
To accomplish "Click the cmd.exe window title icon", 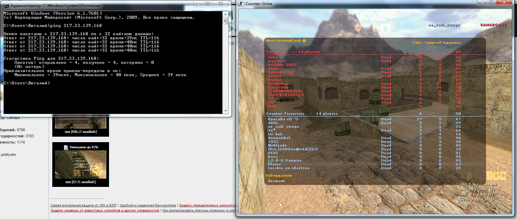I will tap(5, 5).
